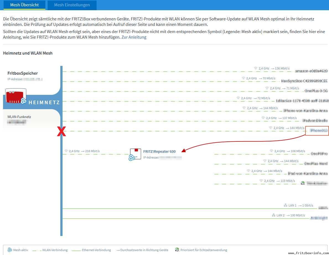329x255 pixels.
Task: Click the Wi-Fi icon beside 137 Mbit/s
Action: pos(263,118)
